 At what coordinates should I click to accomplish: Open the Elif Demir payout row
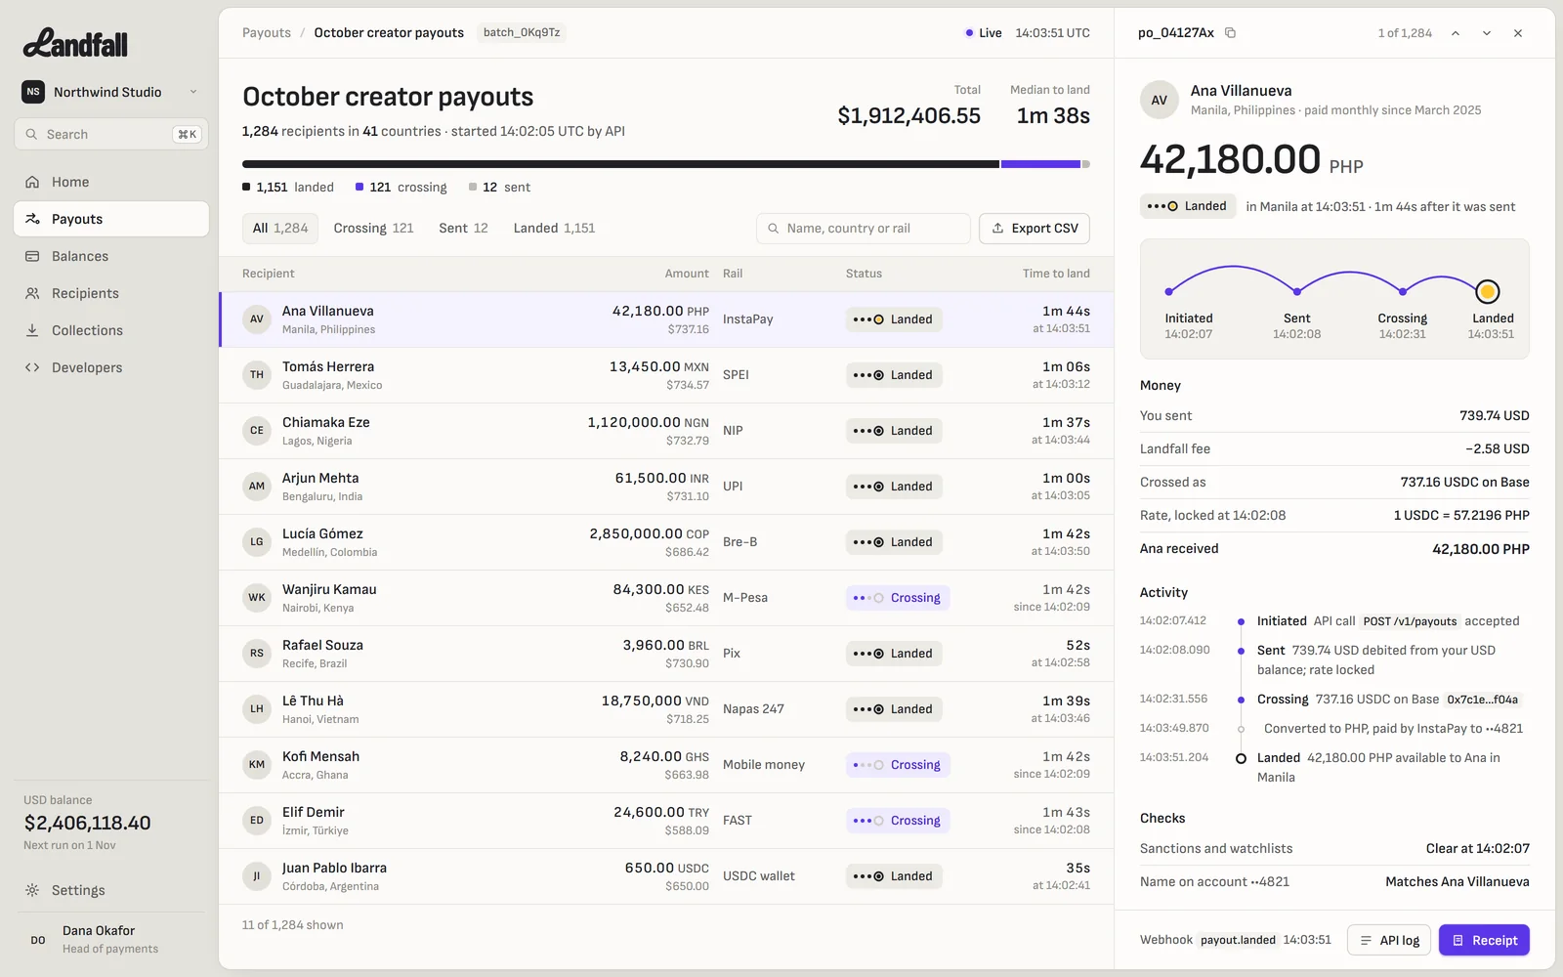[666, 821]
